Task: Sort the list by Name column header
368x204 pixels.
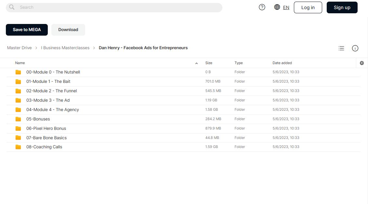Action: [x=20, y=63]
